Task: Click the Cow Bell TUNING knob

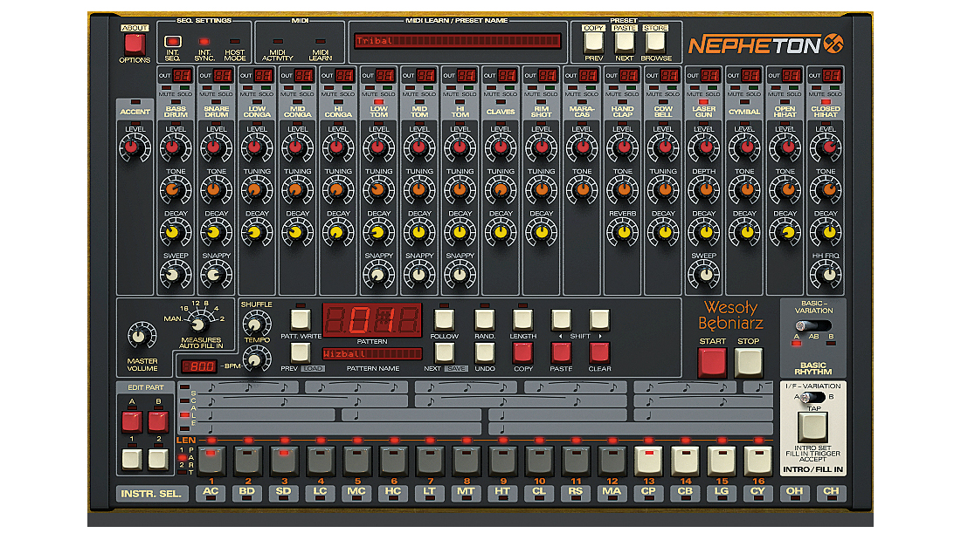Action: [663, 190]
